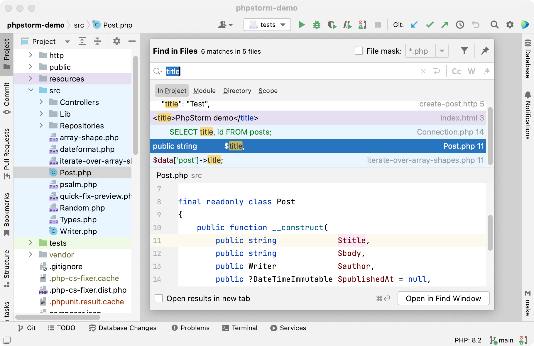Check Open results in new tab
The image size is (534, 346).
tap(158, 298)
